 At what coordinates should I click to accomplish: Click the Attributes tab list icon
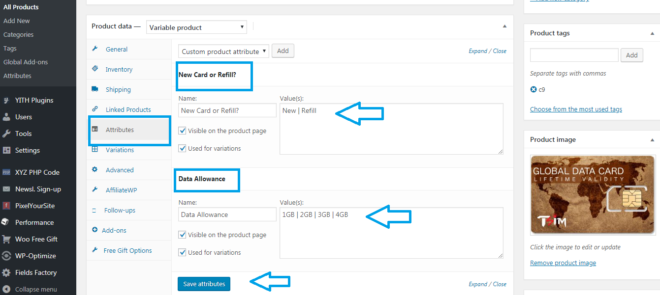pyautogui.click(x=95, y=130)
